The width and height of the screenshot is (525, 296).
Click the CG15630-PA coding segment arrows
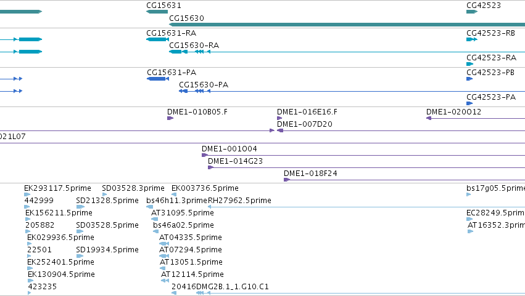click(194, 91)
